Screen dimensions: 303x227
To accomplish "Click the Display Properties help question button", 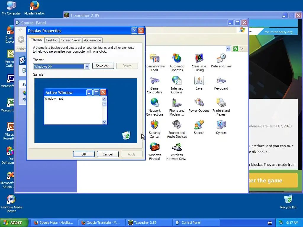I will 134,30.
